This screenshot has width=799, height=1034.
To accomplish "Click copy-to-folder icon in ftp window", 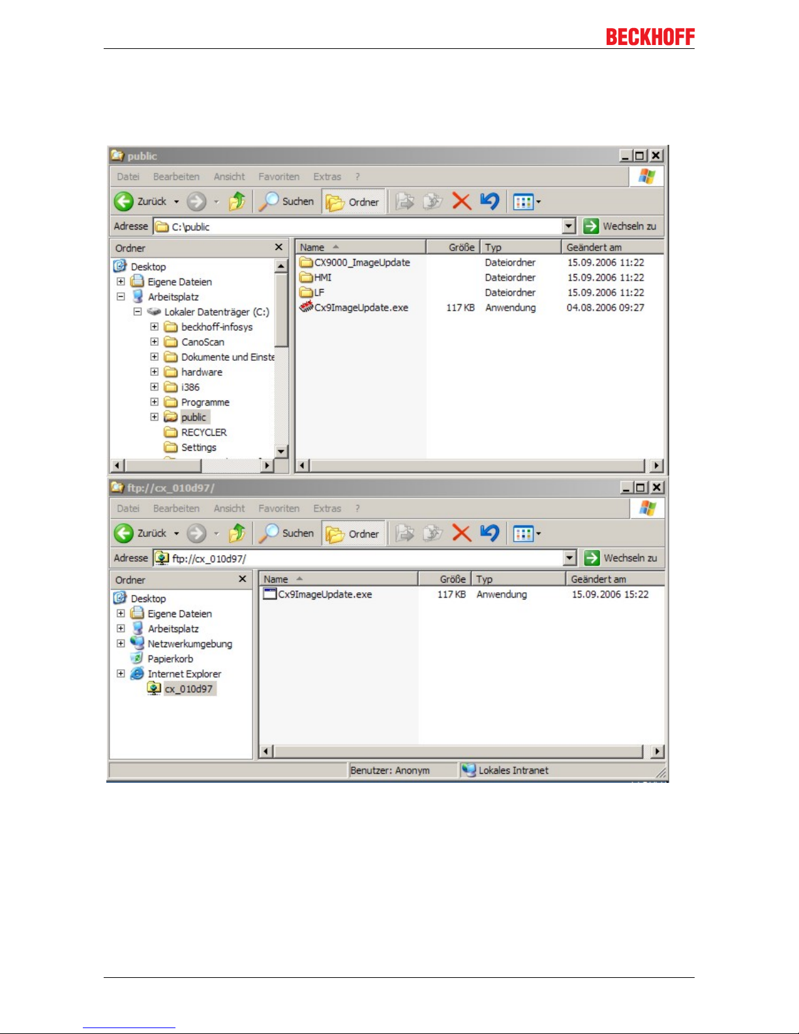I will coord(432,534).
